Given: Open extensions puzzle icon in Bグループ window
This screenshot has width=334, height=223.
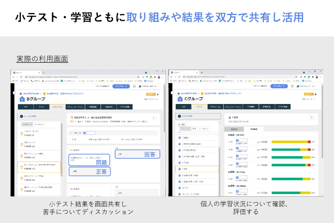Looking at the screenshot, I should pos(155,77).
